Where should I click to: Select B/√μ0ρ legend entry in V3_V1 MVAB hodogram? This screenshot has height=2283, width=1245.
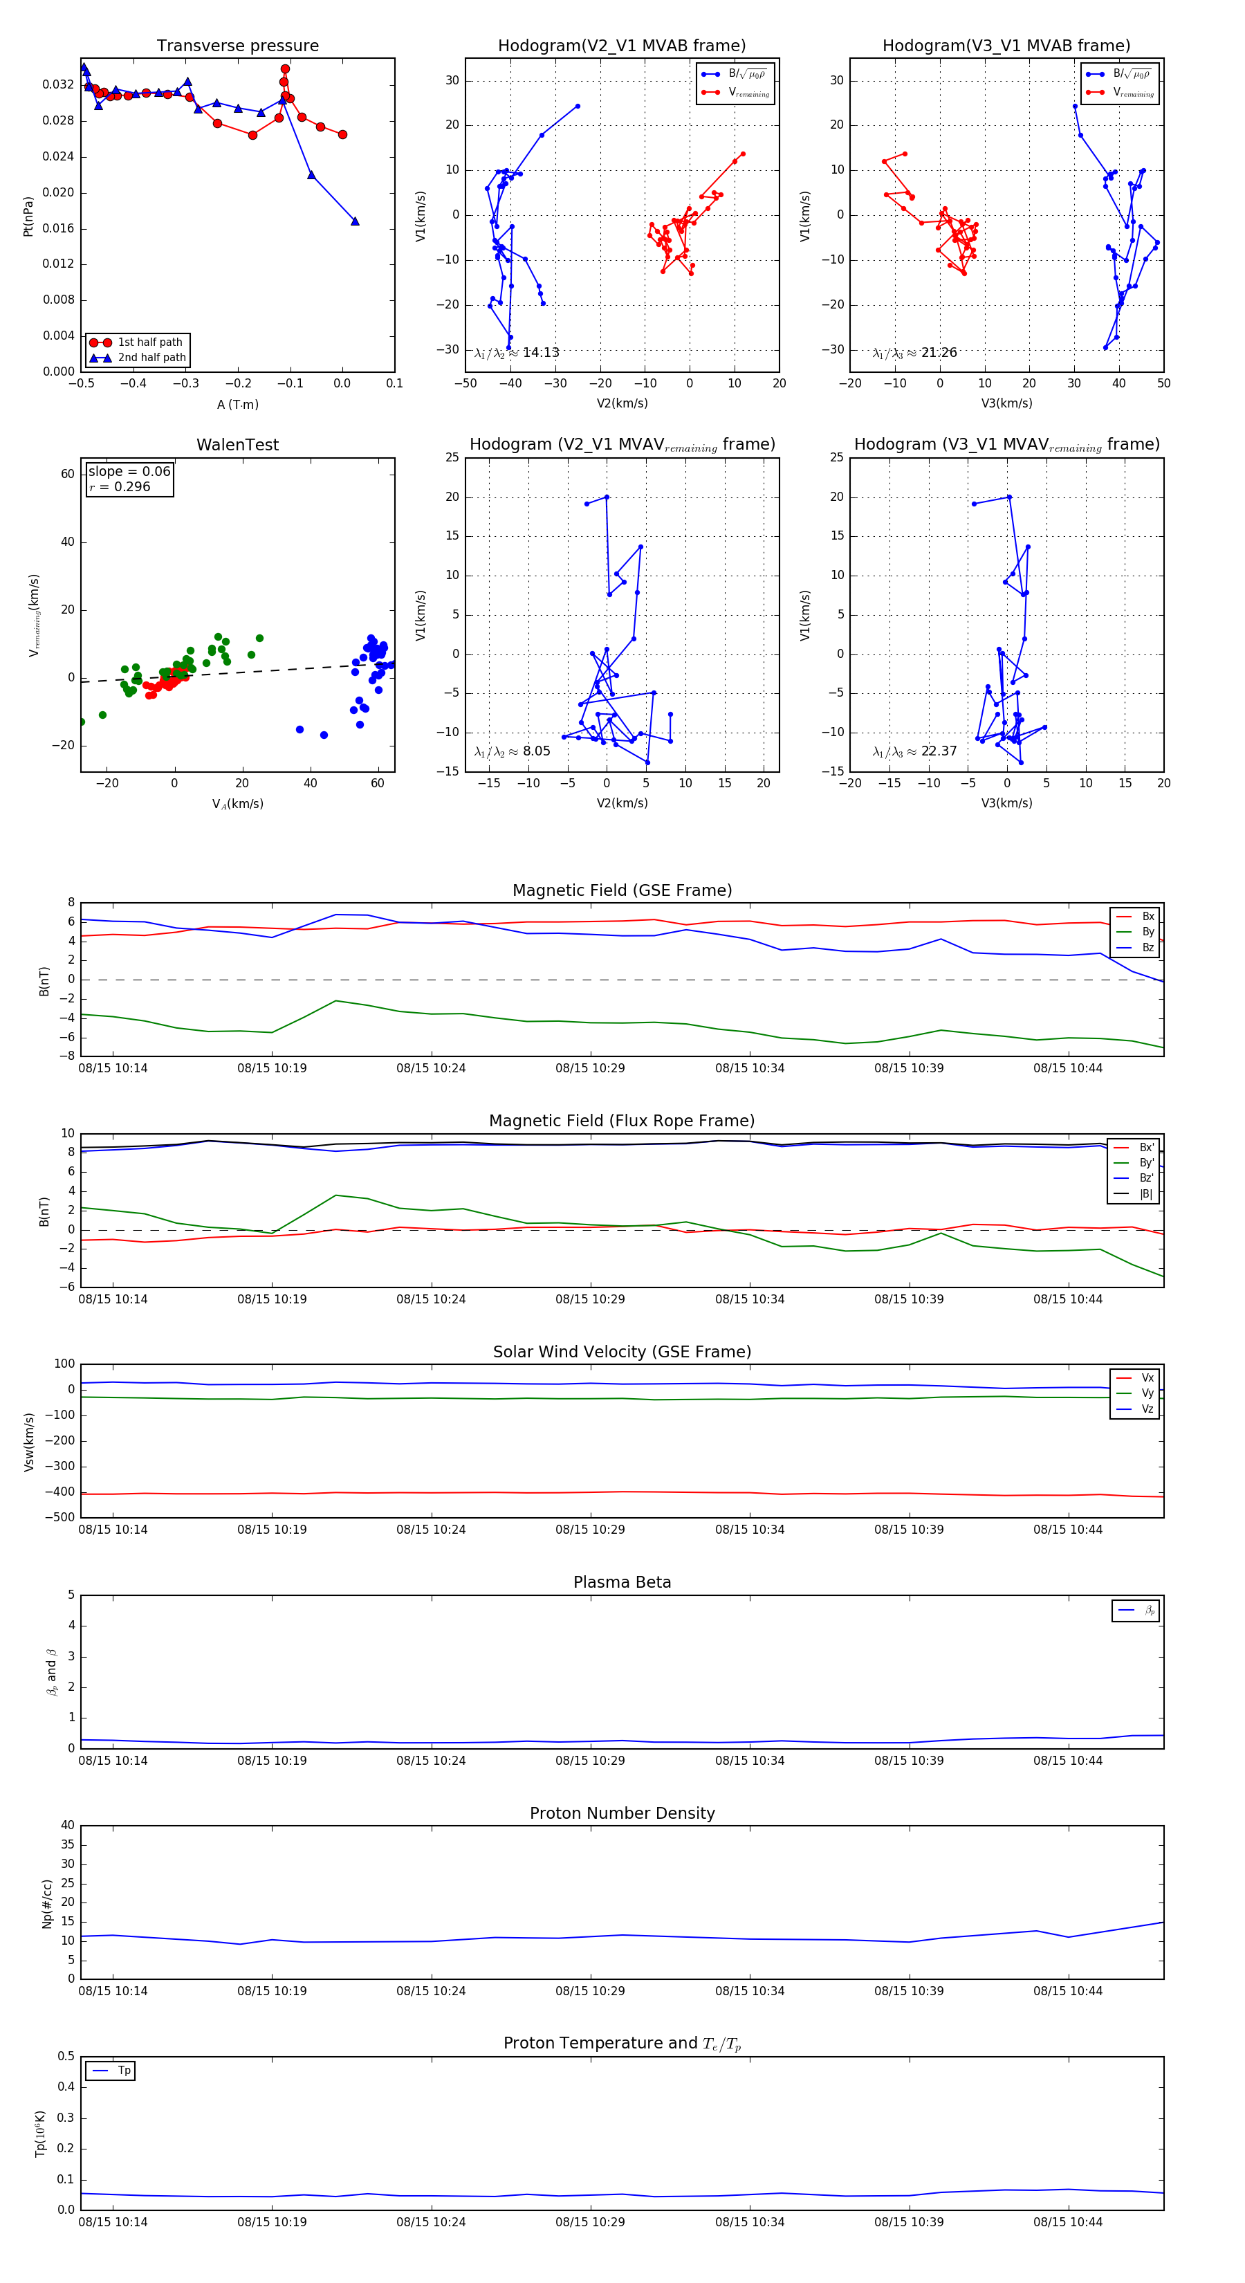[1120, 75]
